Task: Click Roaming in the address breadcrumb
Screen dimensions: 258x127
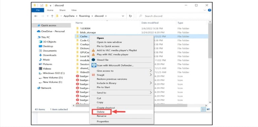Action: [x=84, y=16]
